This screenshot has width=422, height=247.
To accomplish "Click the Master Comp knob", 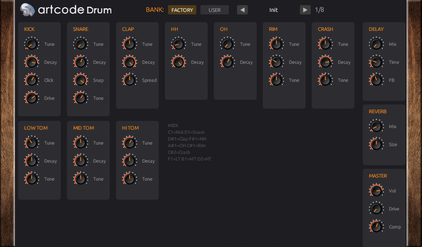I will click(x=376, y=227).
